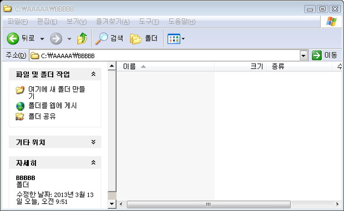Click the horizontal scrollbar thumb

(209, 204)
